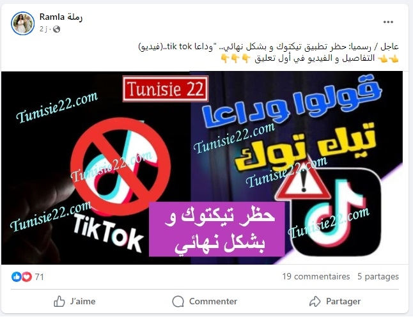Open the TikTok ban post image
This screenshot has width=413, height=319.
click(x=202, y=167)
